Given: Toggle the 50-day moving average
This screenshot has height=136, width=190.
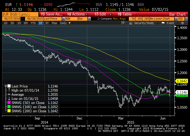Looking at the screenshot, I should (x=133, y=19).
